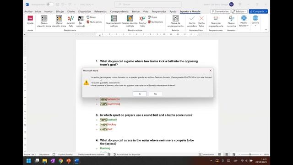
Task: Click Hecho verdadero checkmark
Action: pos(192,22)
